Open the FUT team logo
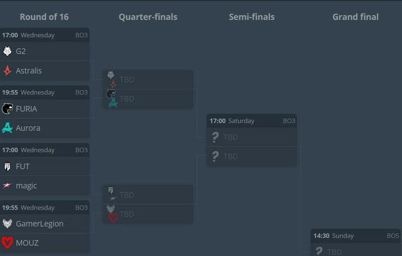The width and height of the screenshot is (402, 256). tap(7, 167)
